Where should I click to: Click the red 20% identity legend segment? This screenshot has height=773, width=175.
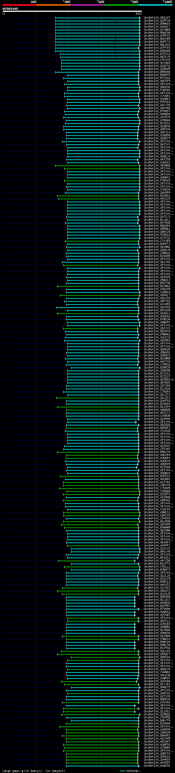click(19, 5)
